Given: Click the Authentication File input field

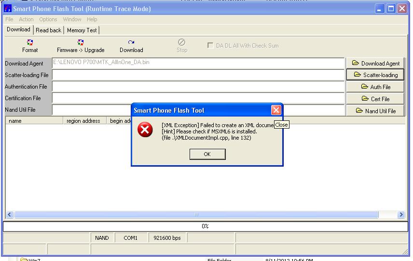Looking at the screenshot, I should [x=198, y=87].
